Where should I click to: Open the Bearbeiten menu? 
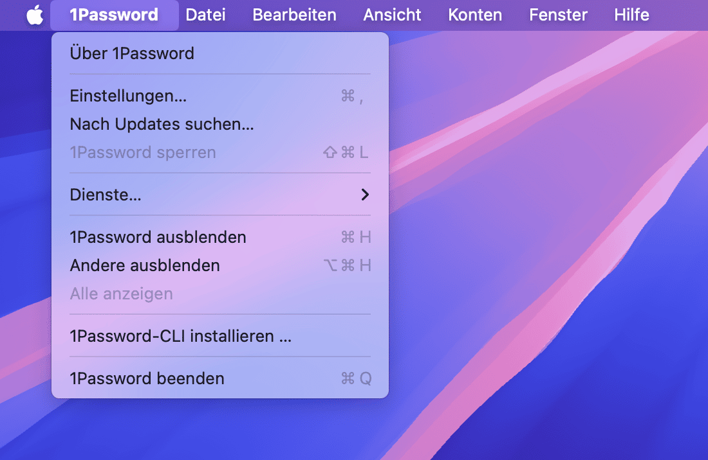pyautogui.click(x=294, y=15)
